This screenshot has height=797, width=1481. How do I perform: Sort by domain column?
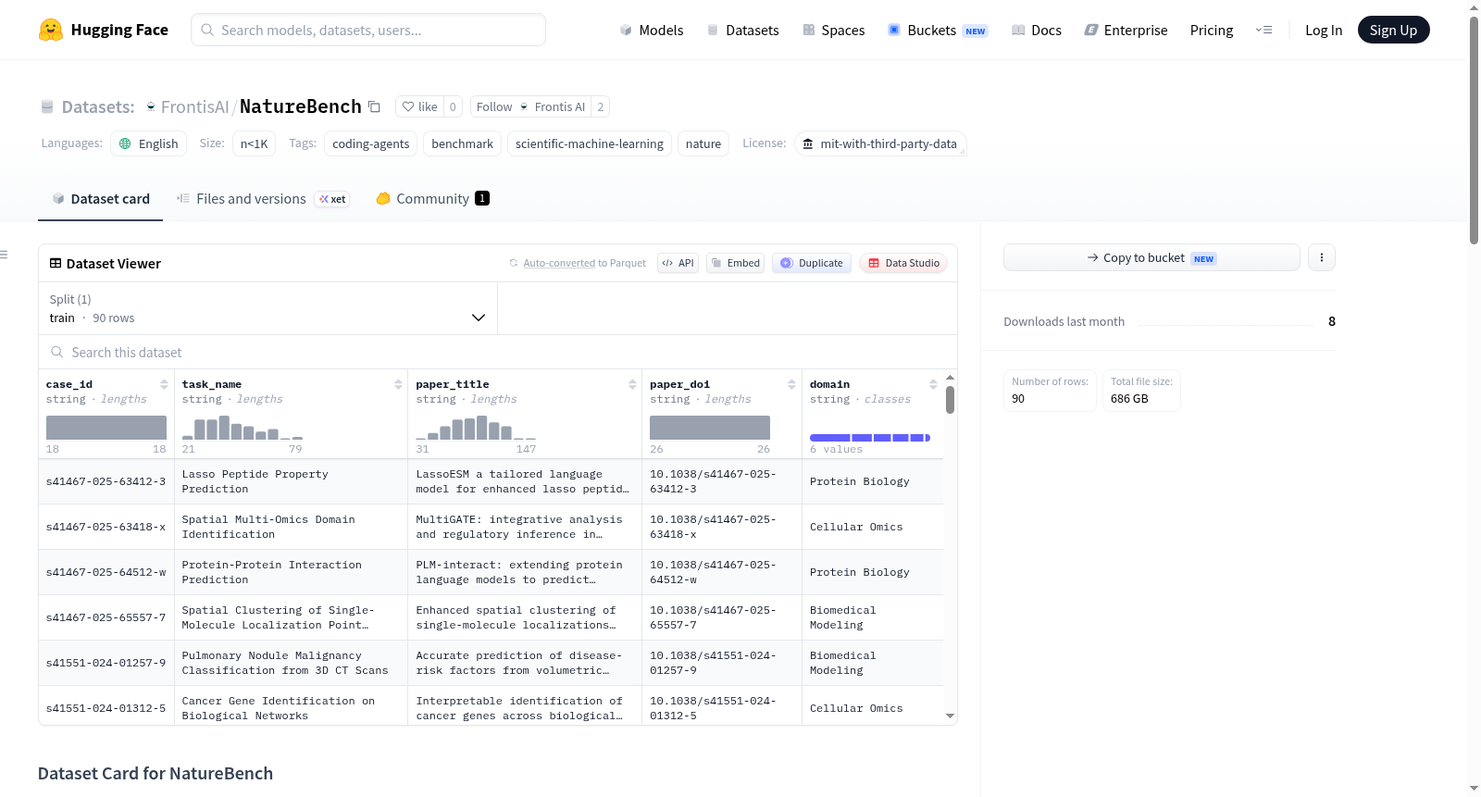coord(933,384)
